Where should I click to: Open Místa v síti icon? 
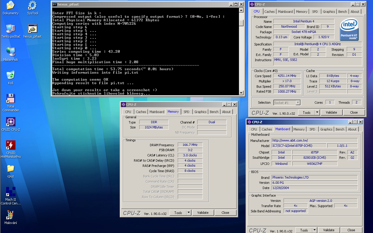(11, 54)
